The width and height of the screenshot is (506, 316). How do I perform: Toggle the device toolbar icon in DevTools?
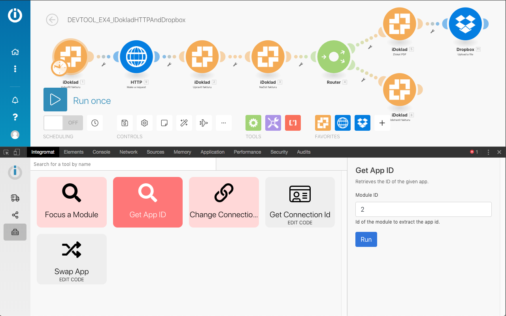coord(17,152)
